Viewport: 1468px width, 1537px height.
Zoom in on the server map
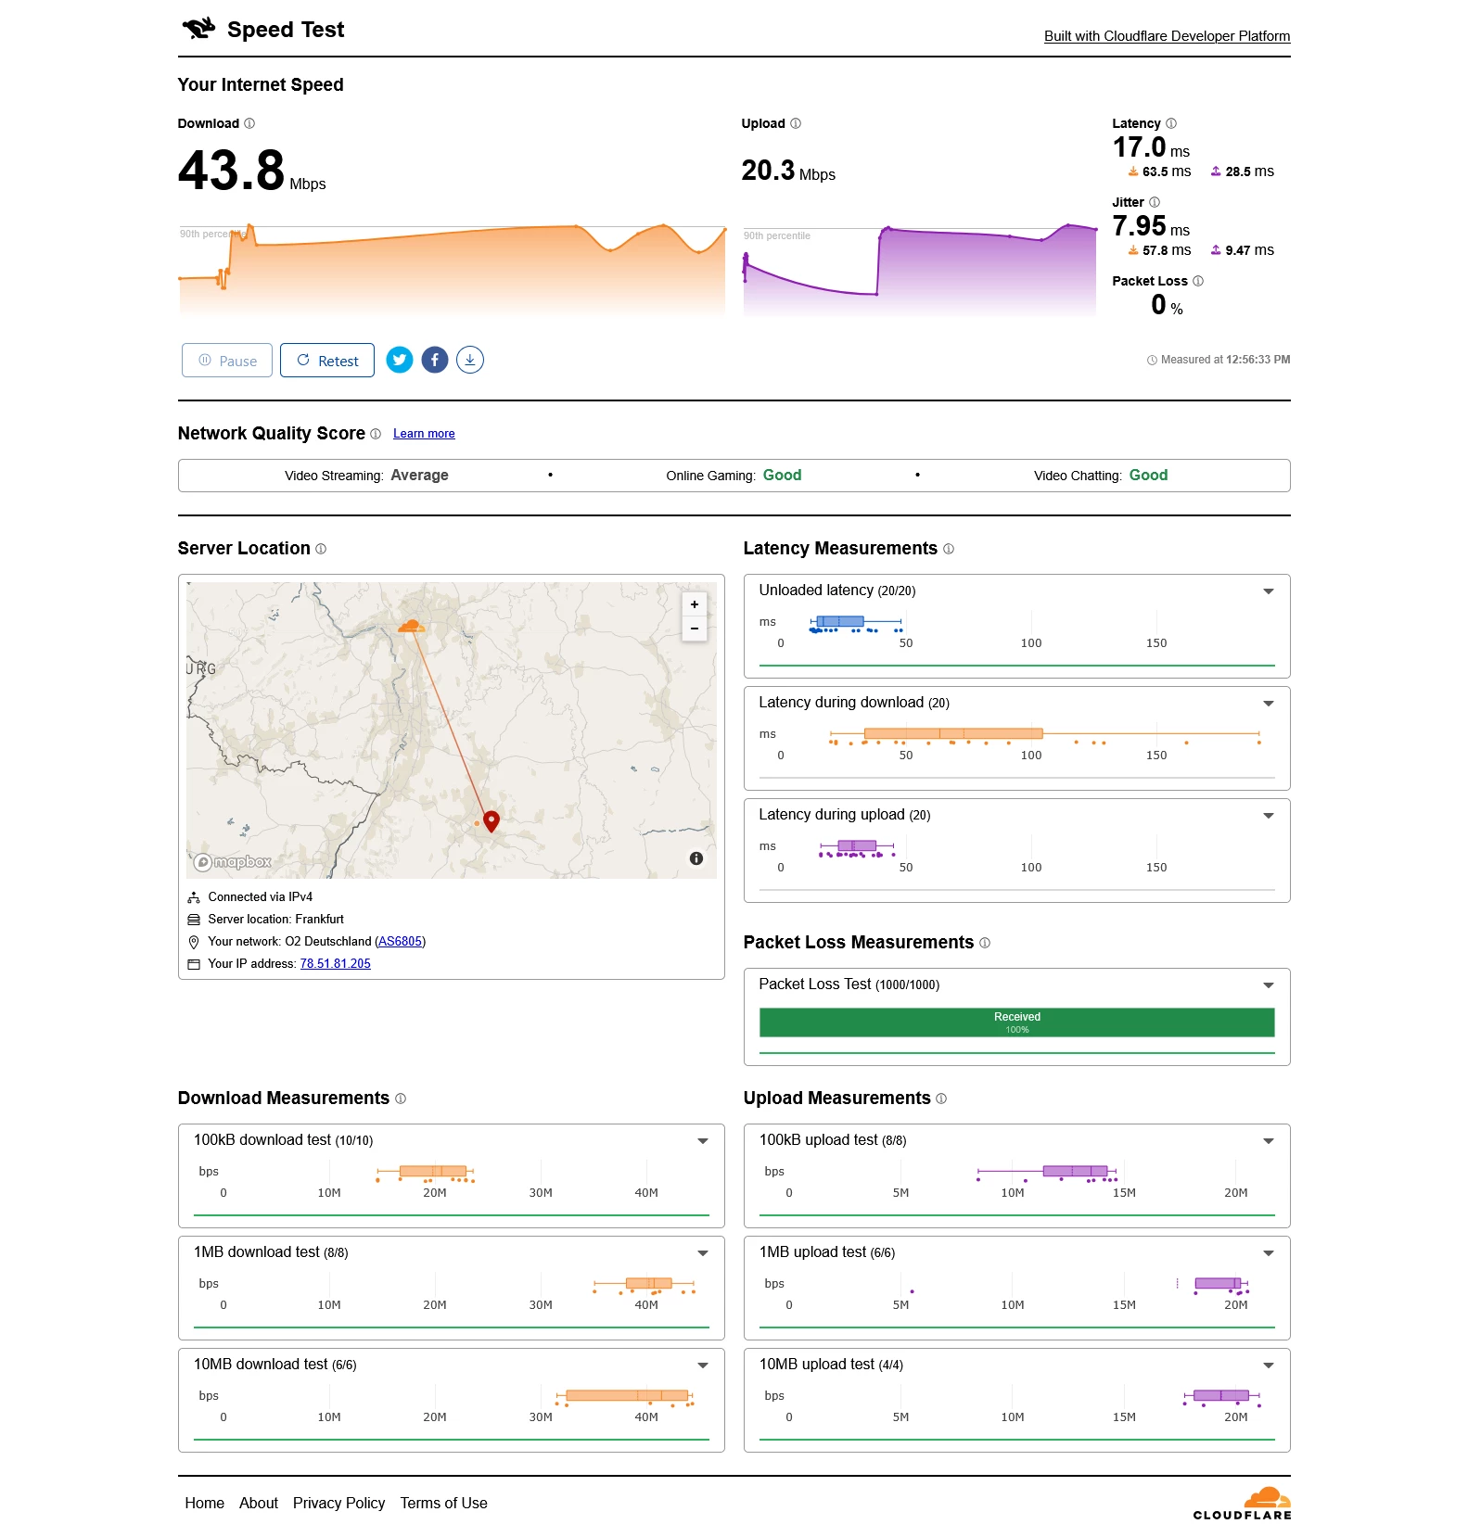[x=695, y=604]
